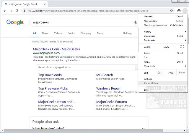
Task: Click the address bar URL
Action: [87, 11]
